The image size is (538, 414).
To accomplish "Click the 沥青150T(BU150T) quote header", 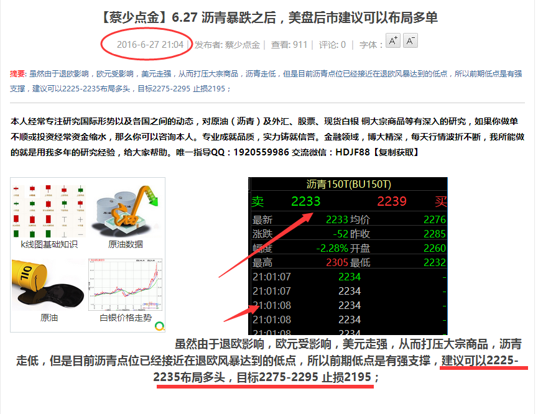I will [348, 184].
